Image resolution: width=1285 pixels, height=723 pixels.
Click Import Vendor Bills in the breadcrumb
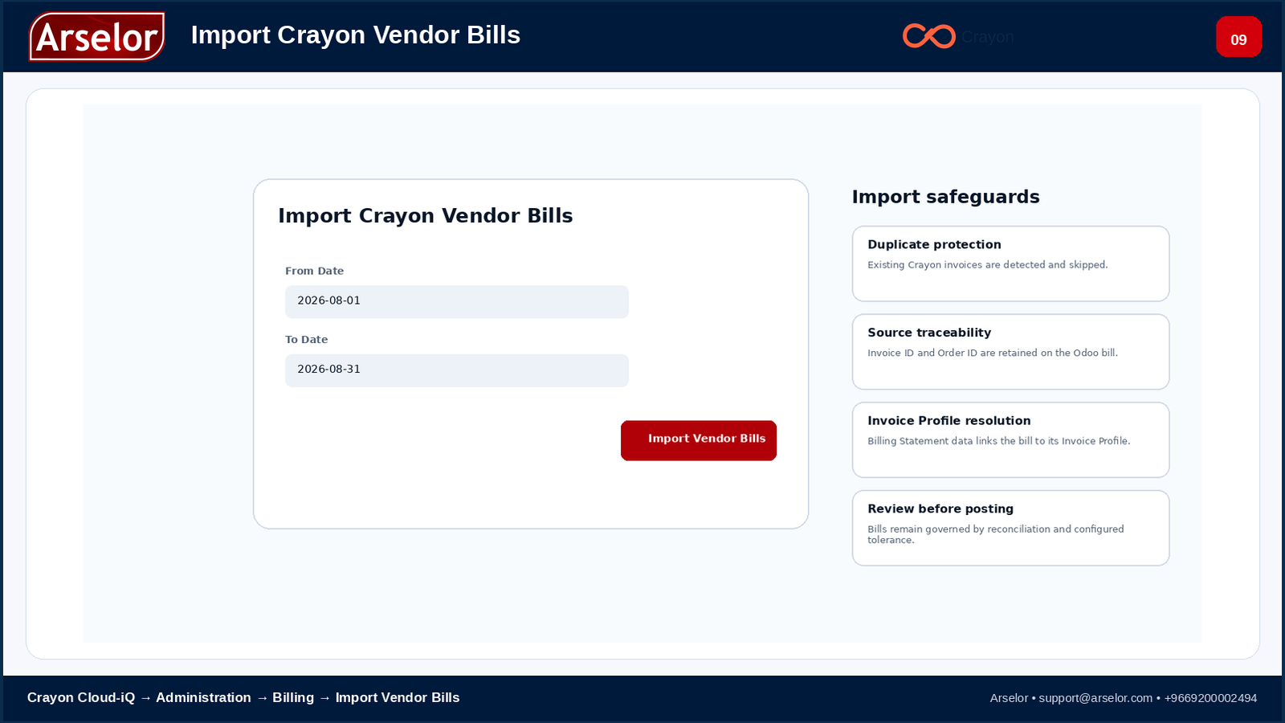coord(398,697)
